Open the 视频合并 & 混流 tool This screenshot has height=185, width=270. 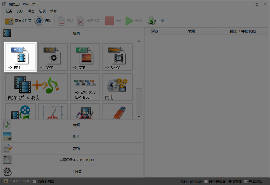click(x=36, y=87)
